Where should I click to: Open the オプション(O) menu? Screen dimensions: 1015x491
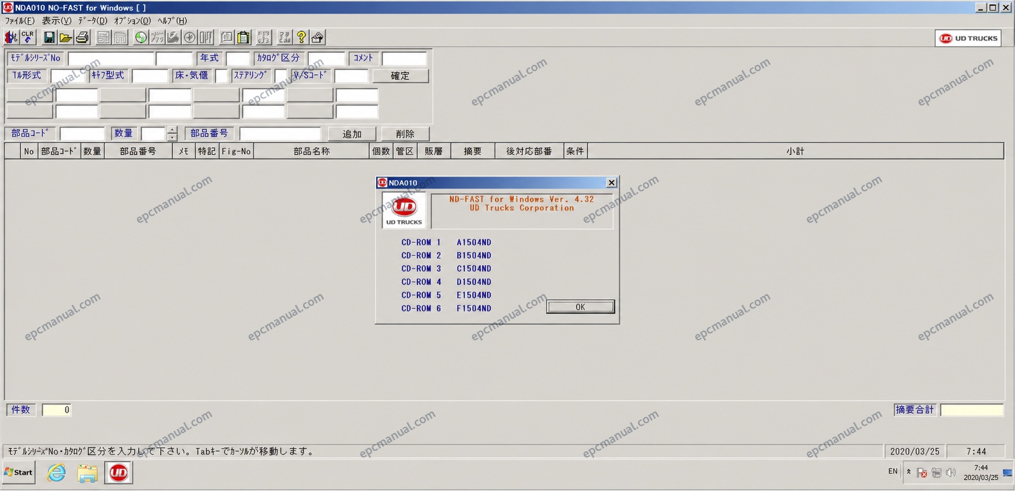(133, 20)
